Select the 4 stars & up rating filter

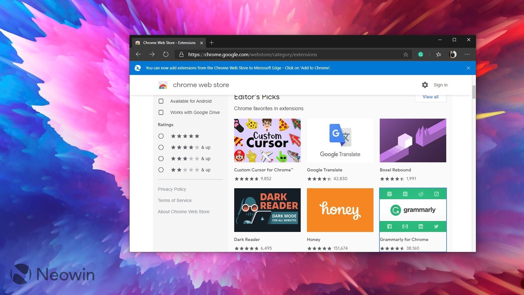[161, 147]
